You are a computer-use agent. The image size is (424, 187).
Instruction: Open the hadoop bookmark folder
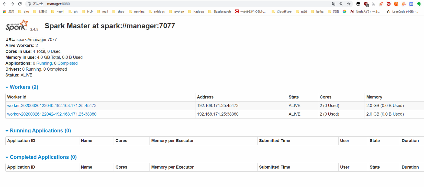196,12
